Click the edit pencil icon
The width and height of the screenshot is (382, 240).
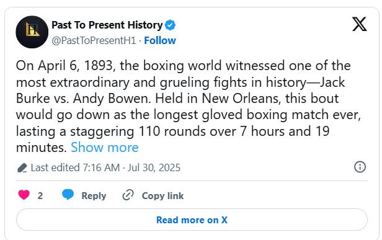22,168
